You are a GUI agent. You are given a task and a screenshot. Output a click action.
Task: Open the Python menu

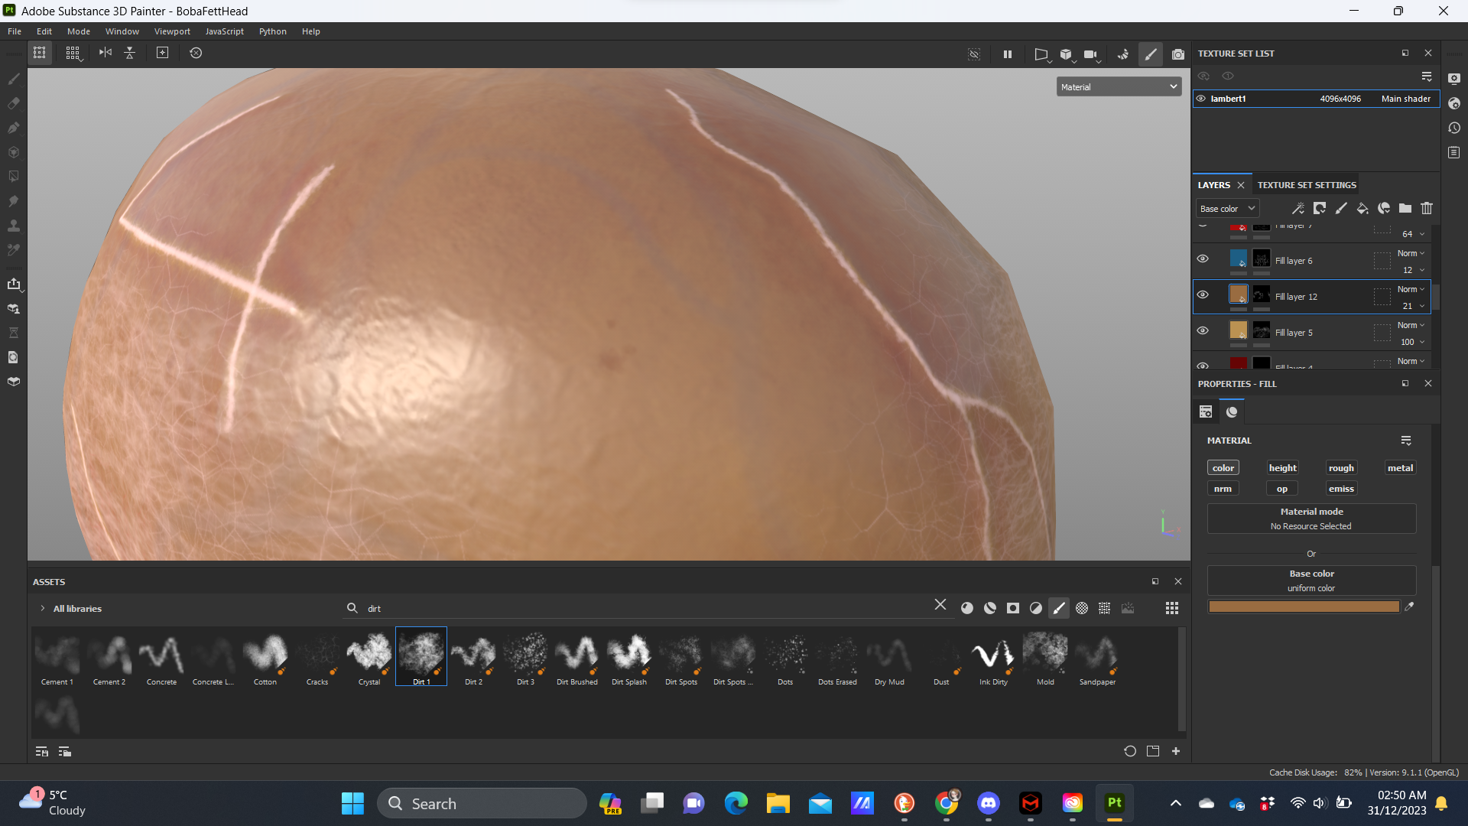click(272, 31)
